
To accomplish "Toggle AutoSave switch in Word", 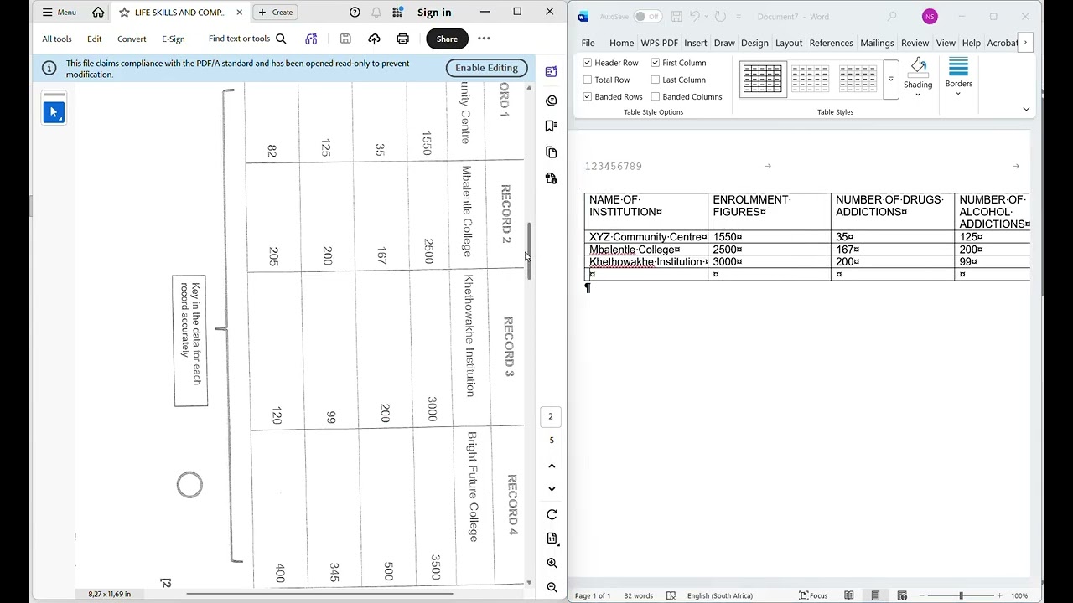I will pyautogui.click(x=647, y=17).
